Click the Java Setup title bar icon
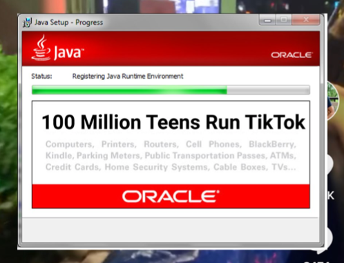 [27, 23]
